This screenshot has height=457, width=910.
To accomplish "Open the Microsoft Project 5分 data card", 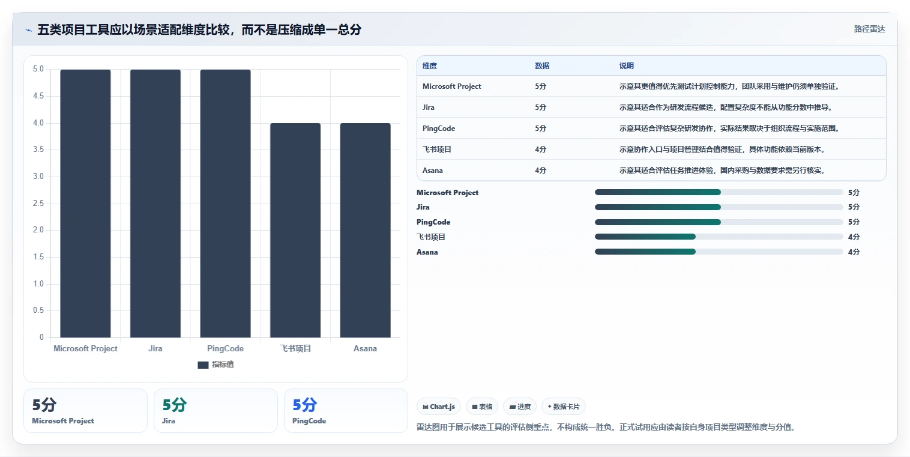I will coord(85,411).
